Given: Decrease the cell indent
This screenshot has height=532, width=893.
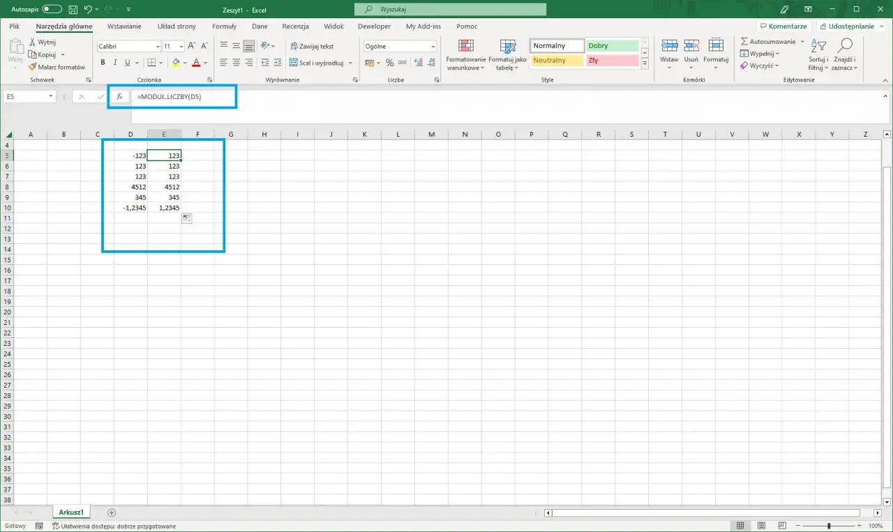Looking at the screenshot, I should pyautogui.click(x=264, y=63).
